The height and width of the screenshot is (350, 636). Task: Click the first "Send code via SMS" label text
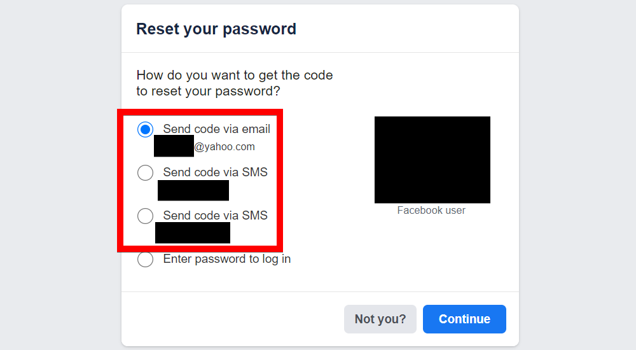coord(215,172)
